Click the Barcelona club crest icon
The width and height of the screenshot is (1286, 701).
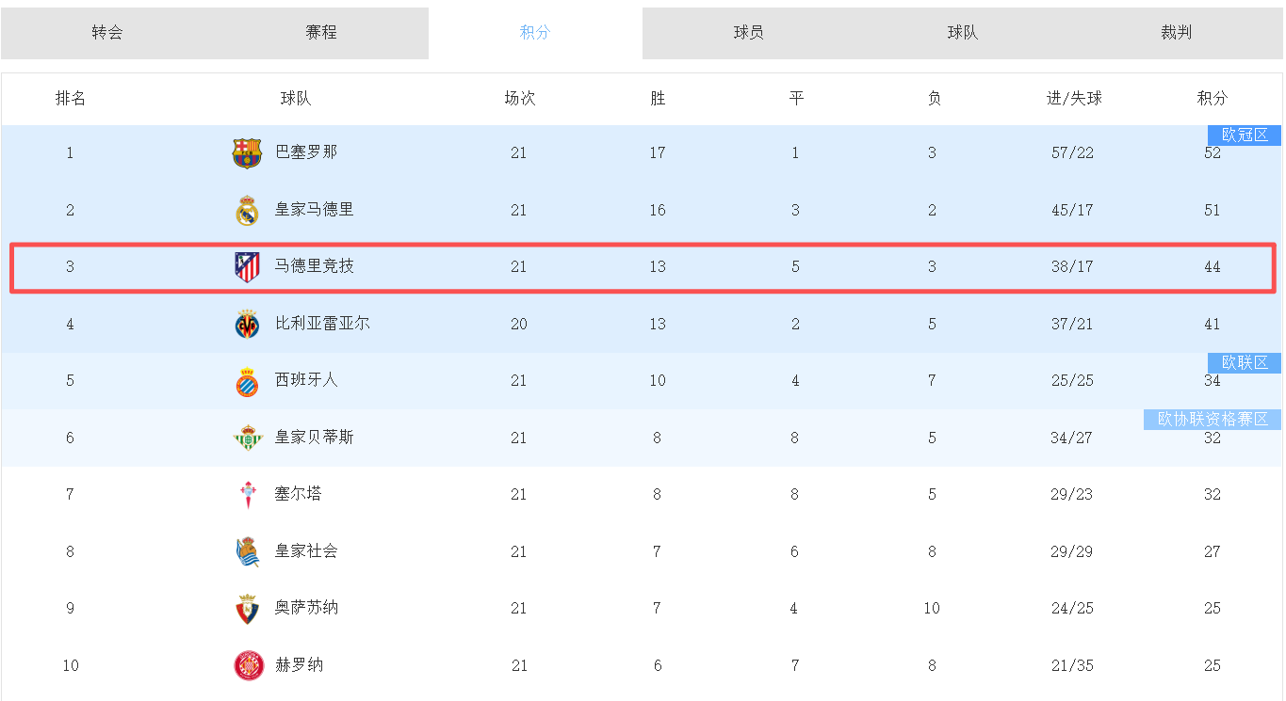tap(247, 153)
